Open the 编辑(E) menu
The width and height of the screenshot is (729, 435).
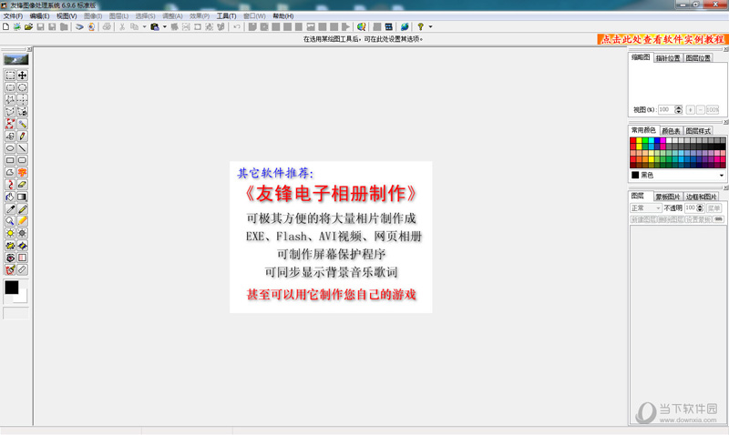pyautogui.click(x=39, y=16)
